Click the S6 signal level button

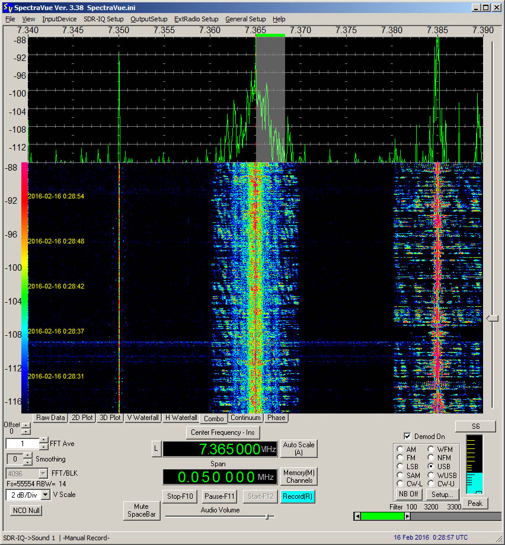tap(476, 427)
